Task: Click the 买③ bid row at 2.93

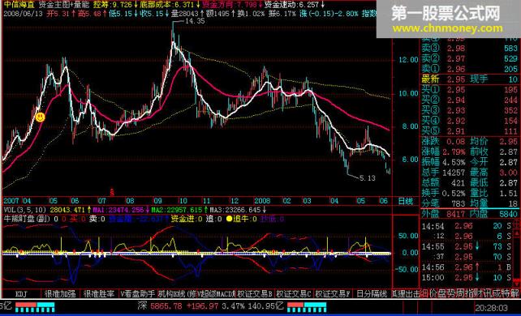Action: 470,110
